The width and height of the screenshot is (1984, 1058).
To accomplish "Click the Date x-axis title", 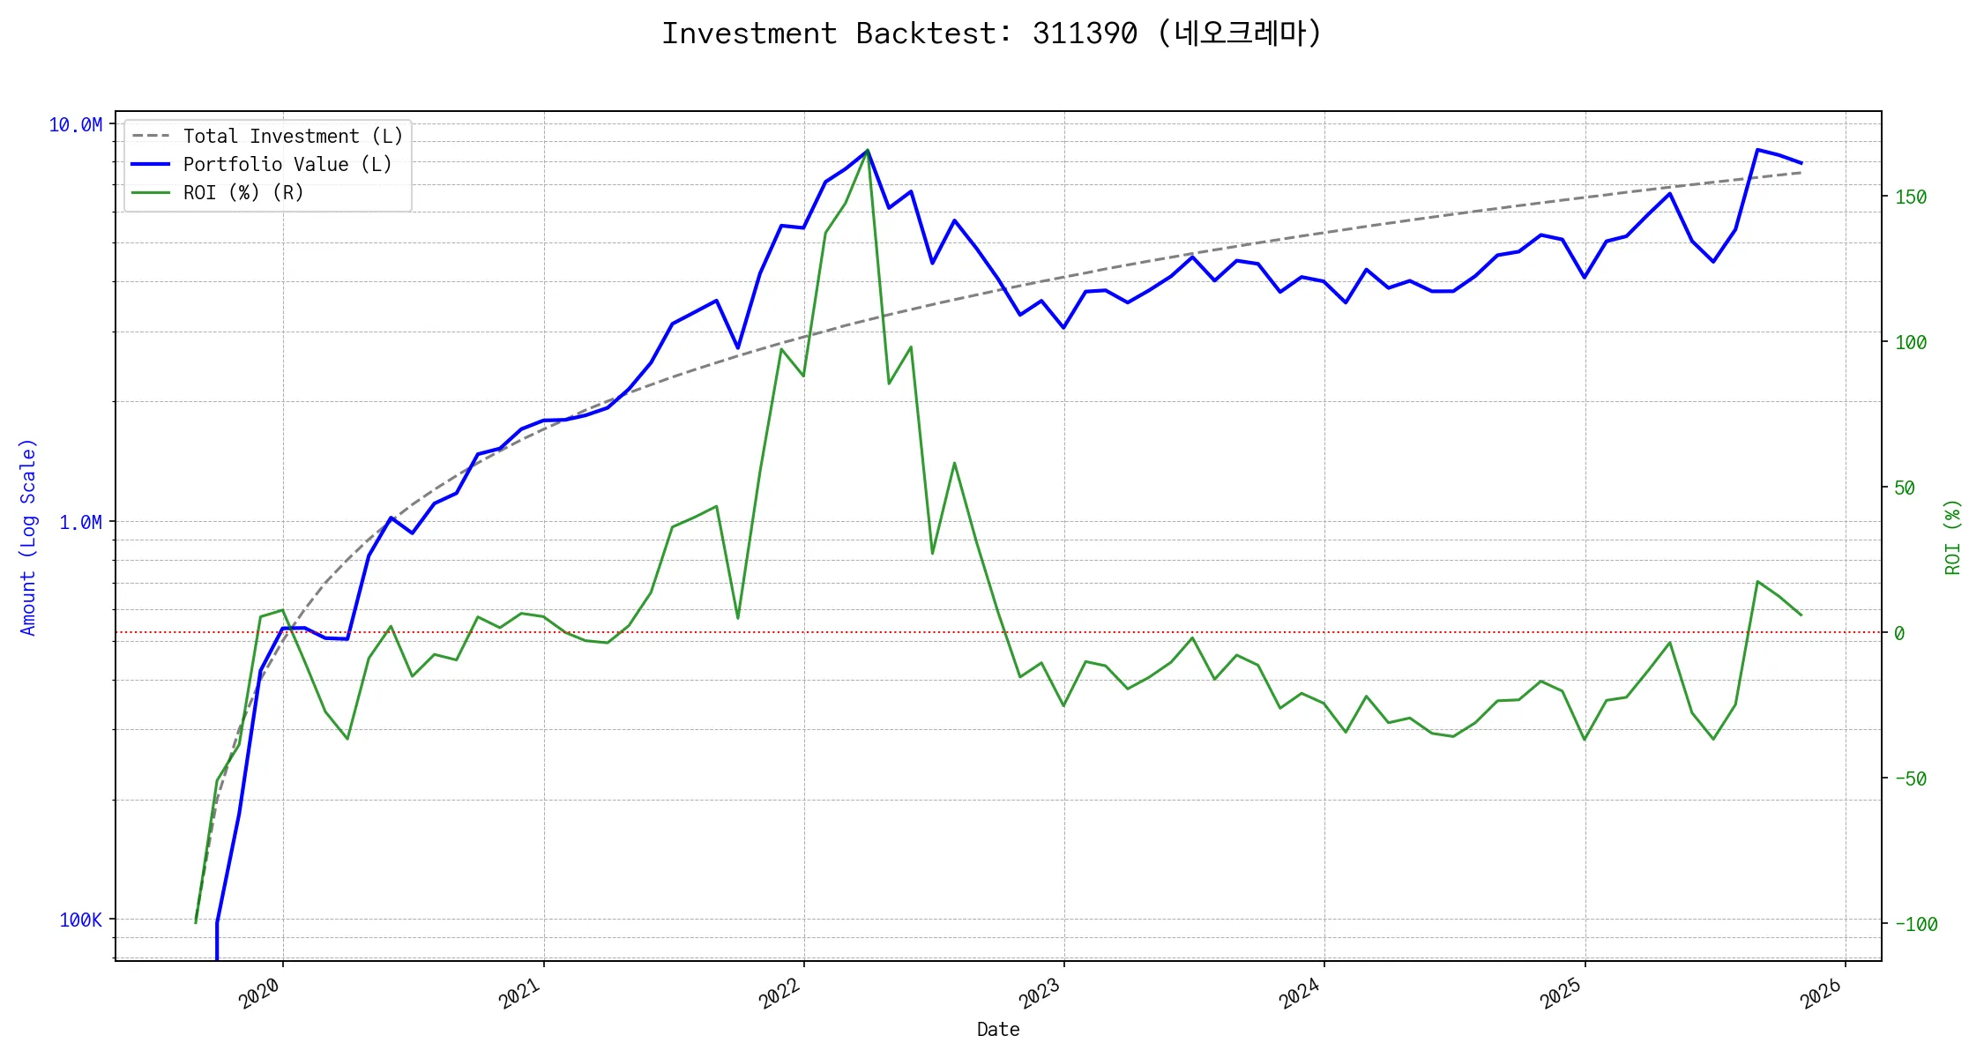I will click(998, 1029).
